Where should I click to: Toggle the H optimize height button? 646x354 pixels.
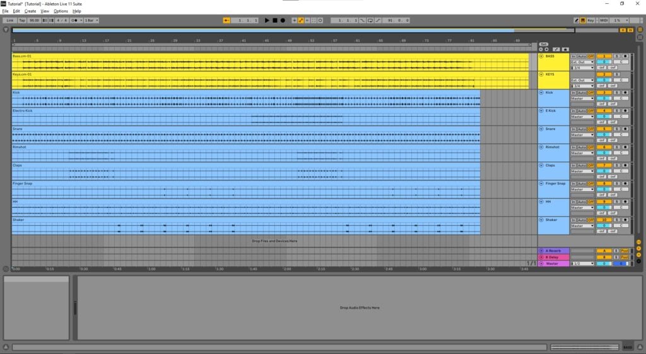pos(623,30)
